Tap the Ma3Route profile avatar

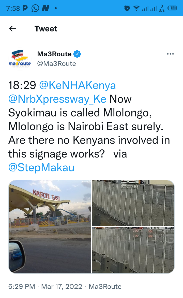pyautogui.click(x=20, y=59)
